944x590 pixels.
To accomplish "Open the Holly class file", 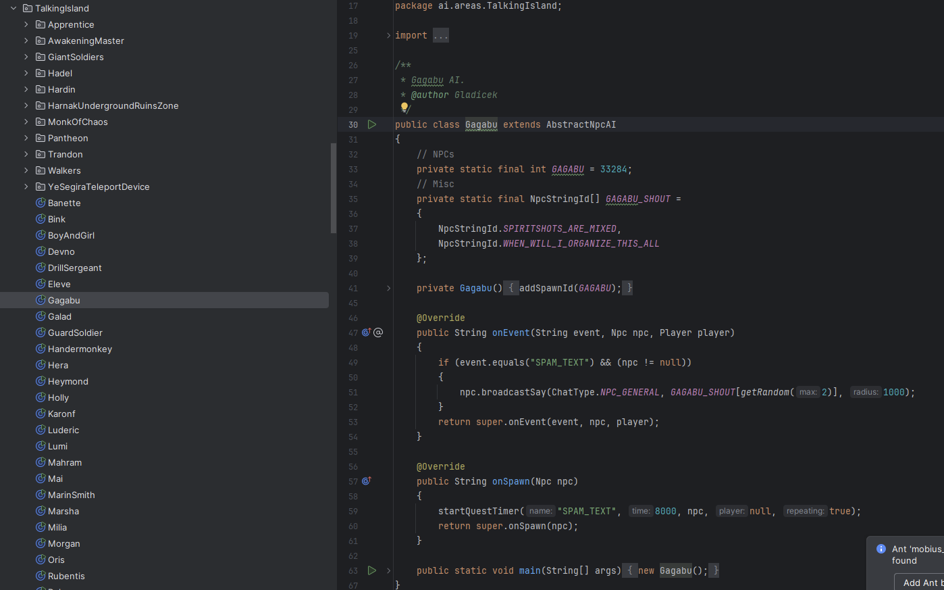I will [x=58, y=397].
